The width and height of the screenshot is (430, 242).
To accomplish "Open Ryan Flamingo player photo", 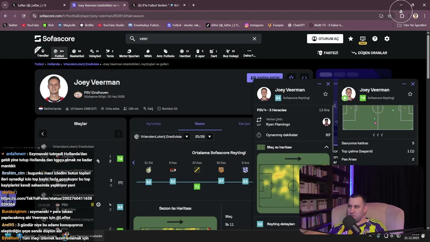I will (x=327, y=122).
